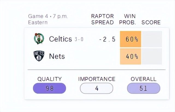The image size is (175, 112).
Task: Click the Nets team logo
Action: click(39, 56)
